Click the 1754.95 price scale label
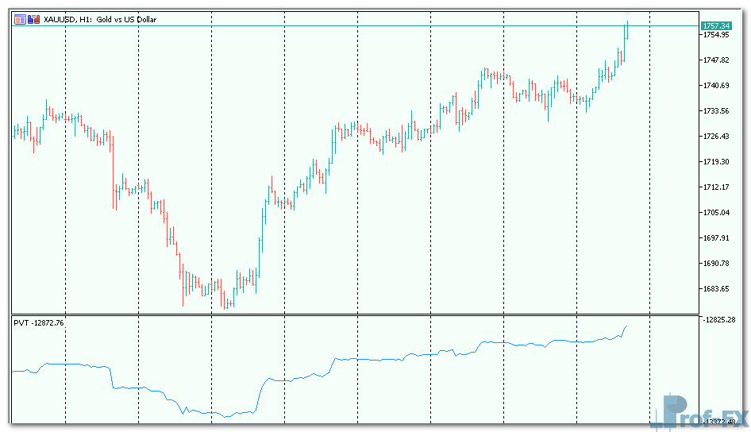 coord(716,35)
